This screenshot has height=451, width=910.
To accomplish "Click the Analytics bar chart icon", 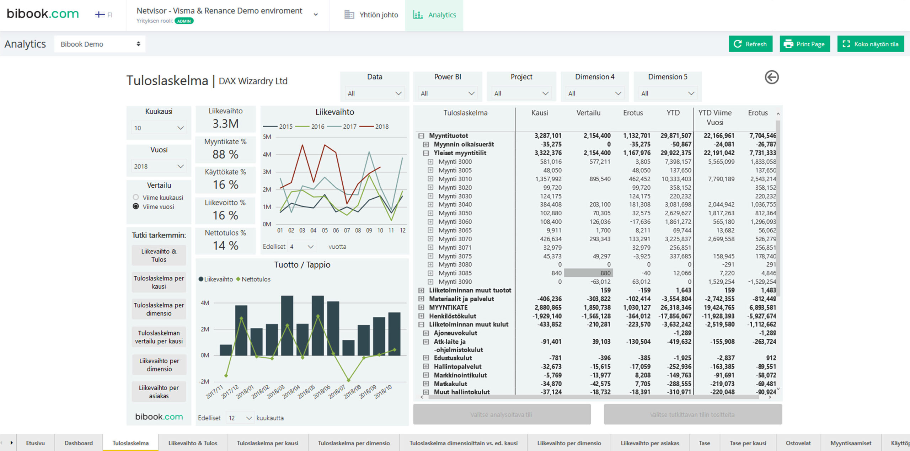I will coord(418,15).
